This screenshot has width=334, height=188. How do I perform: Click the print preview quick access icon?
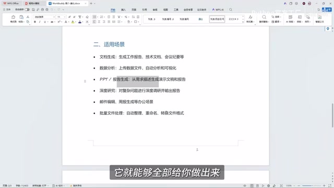(x=47, y=9)
